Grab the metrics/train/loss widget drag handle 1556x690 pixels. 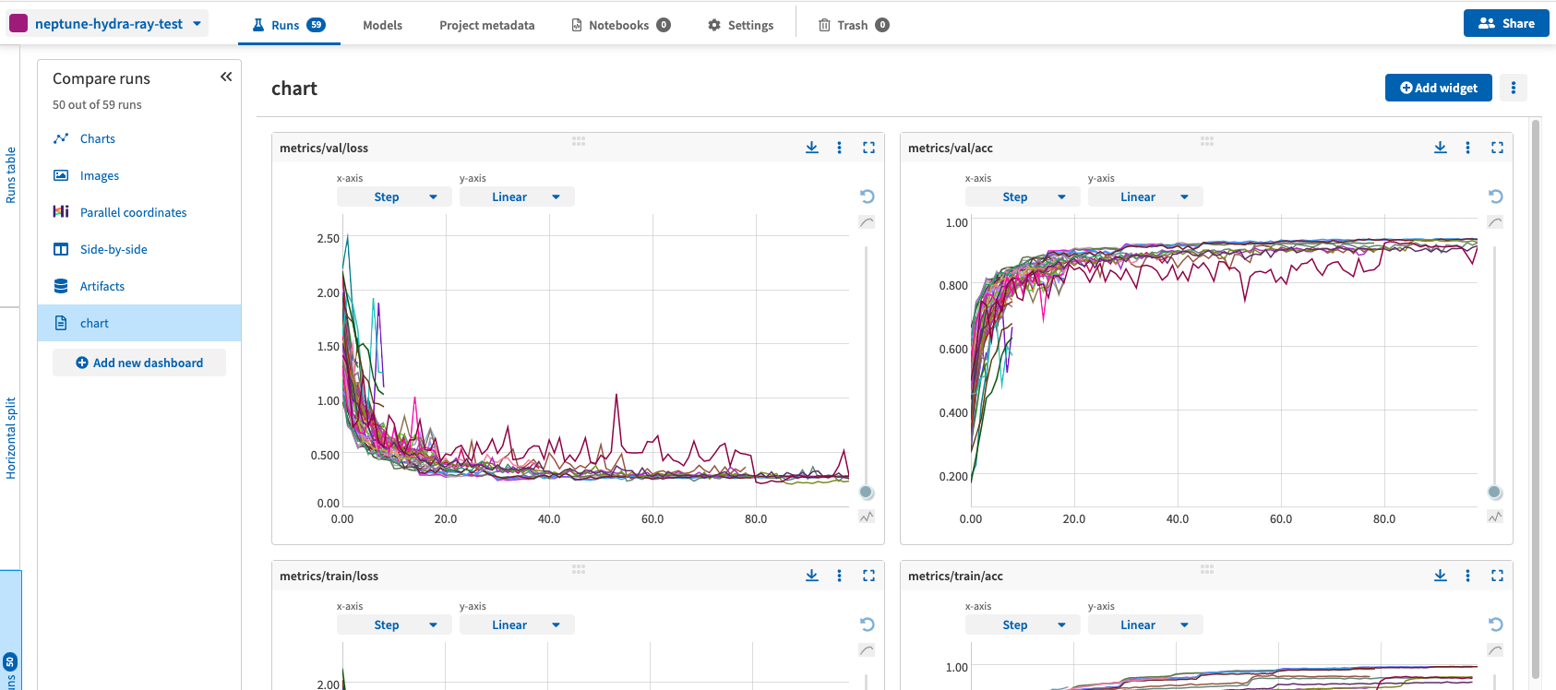[579, 569]
